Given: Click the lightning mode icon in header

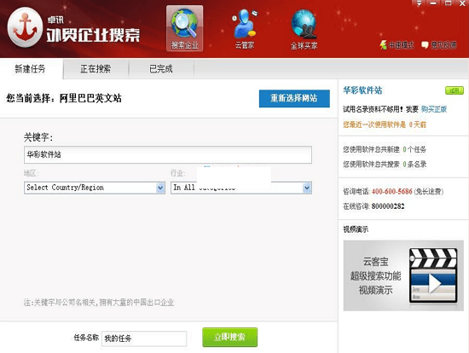Looking at the screenshot, I should click(383, 45).
